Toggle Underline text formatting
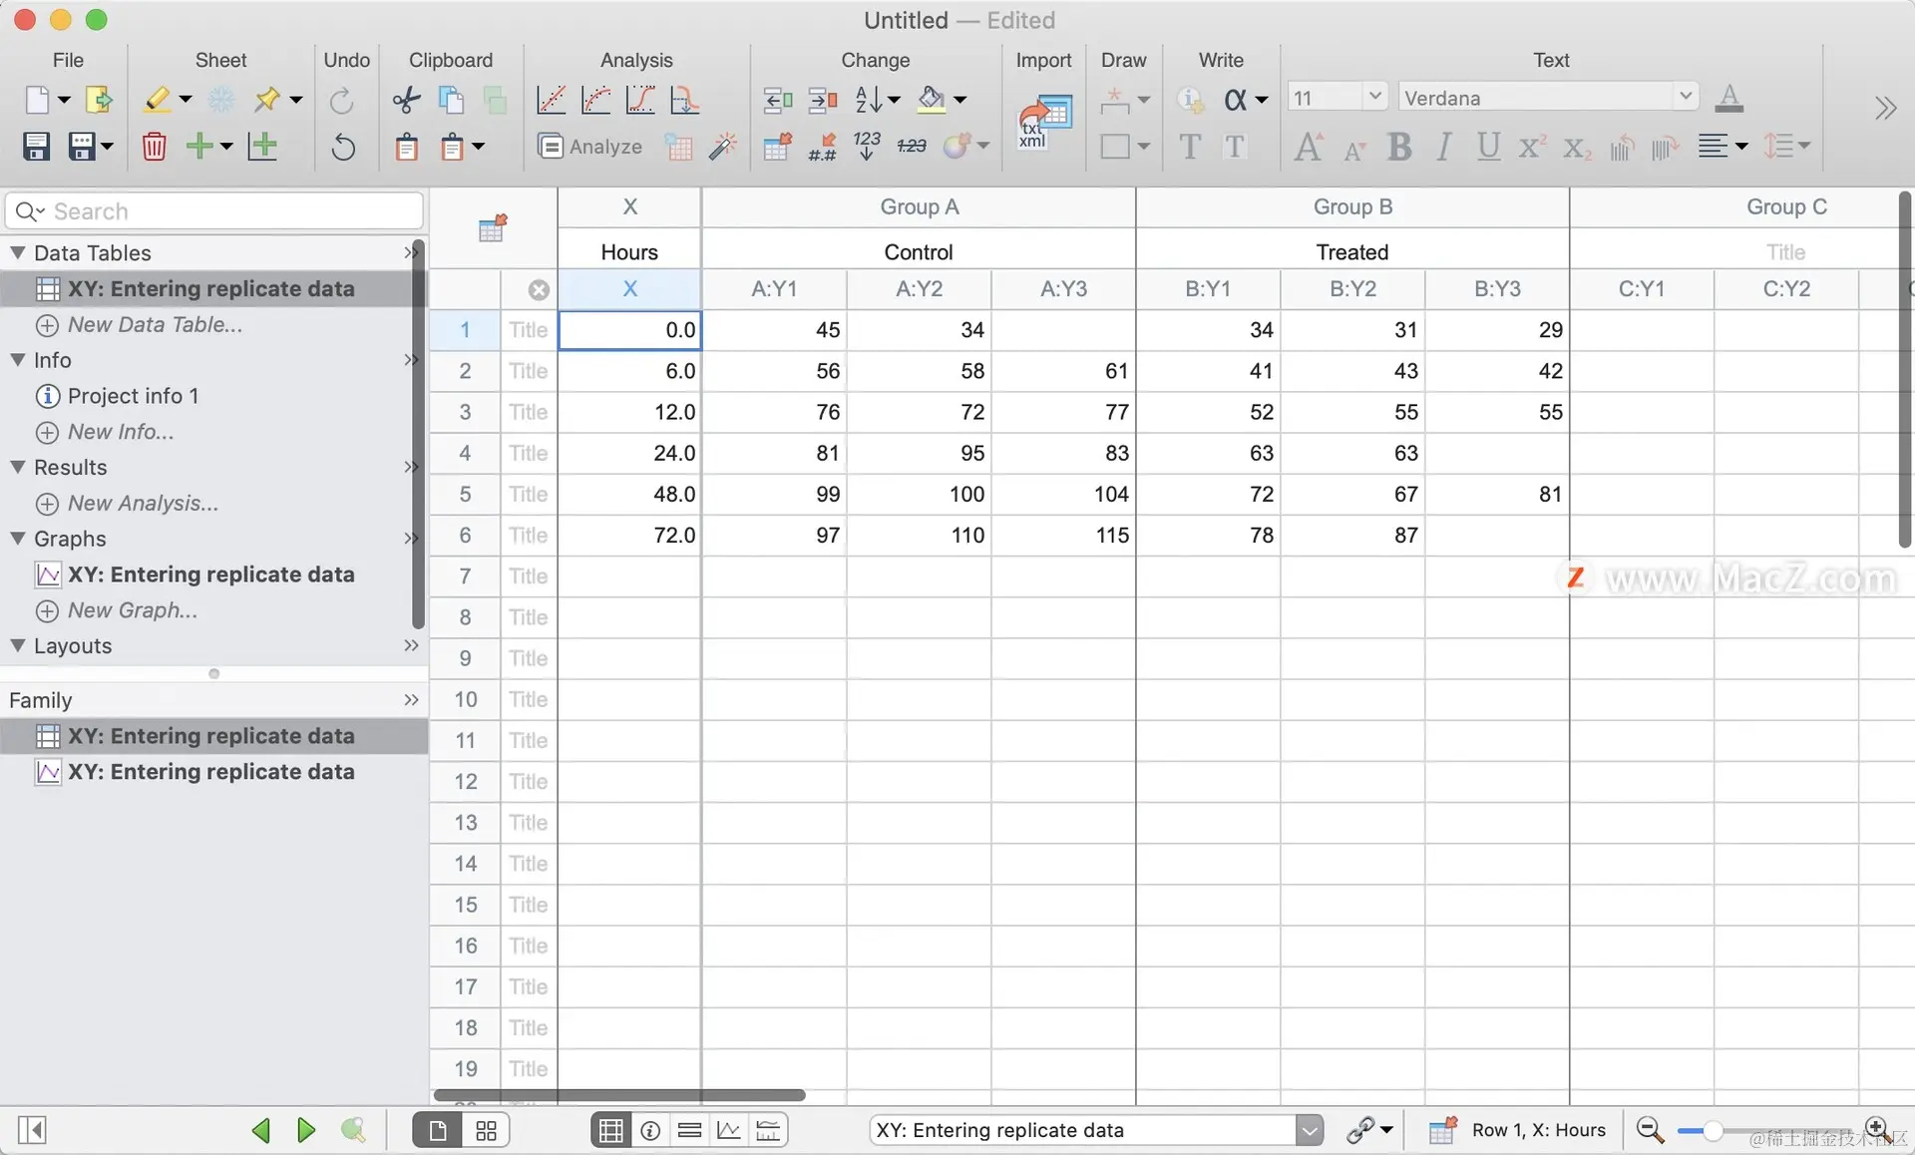The image size is (1915, 1155). tap(1488, 147)
